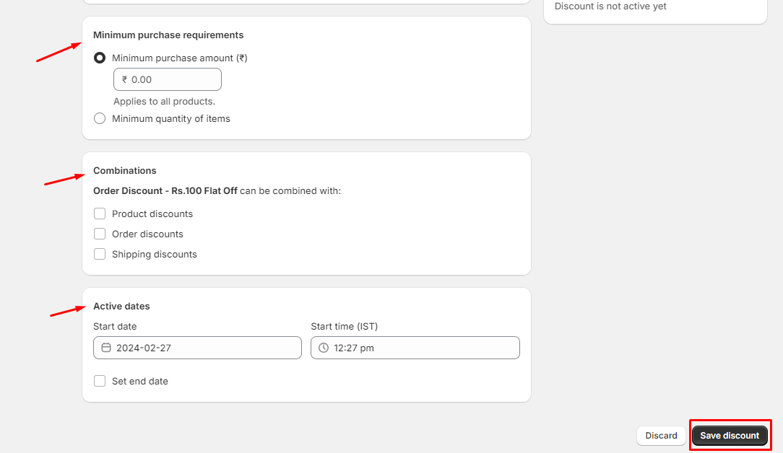Click the Active dates section heading

pyautogui.click(x=121, y=306)
